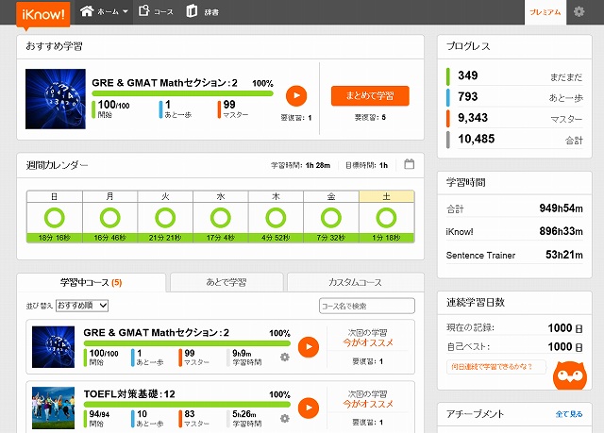Click 今がオススメ for GRE & GMAT course

(368, 342)
